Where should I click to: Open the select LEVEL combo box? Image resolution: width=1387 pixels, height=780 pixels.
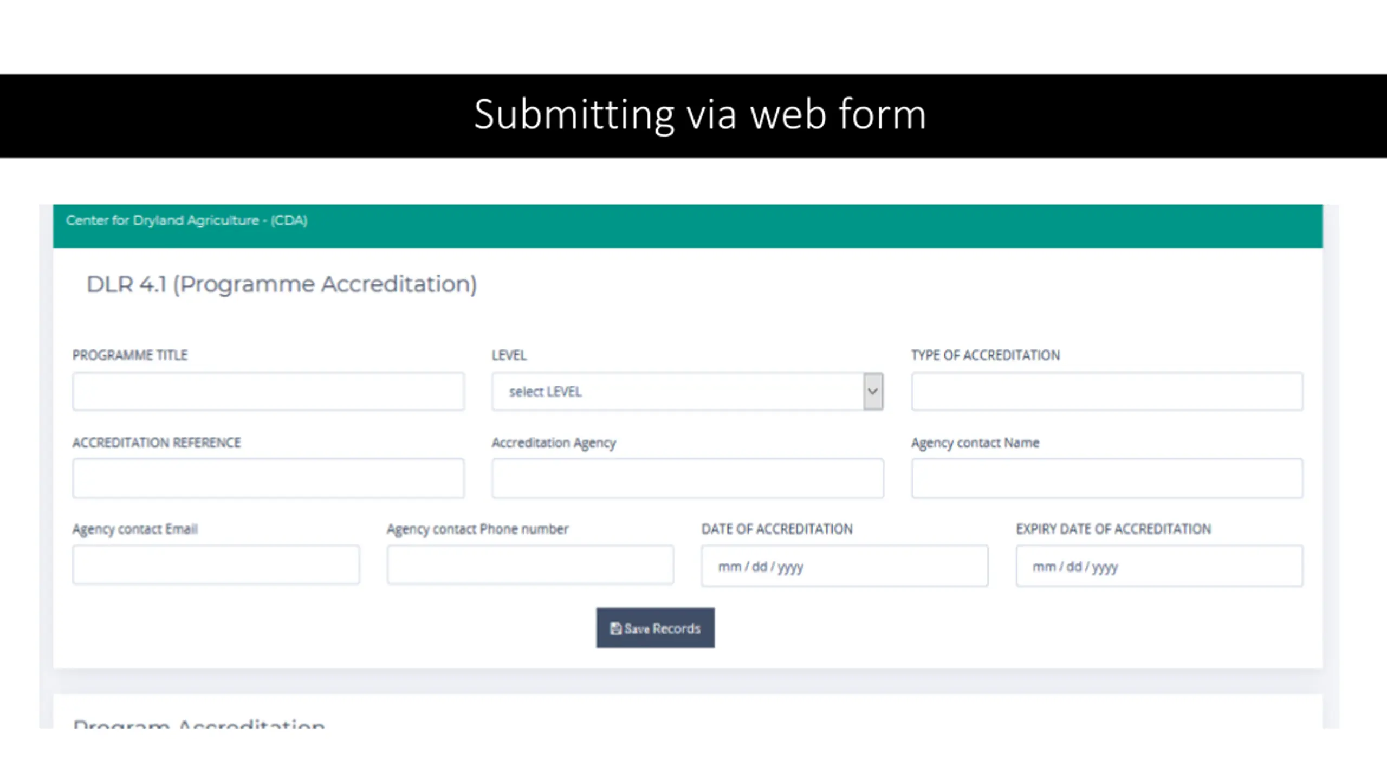coord(688,391)
